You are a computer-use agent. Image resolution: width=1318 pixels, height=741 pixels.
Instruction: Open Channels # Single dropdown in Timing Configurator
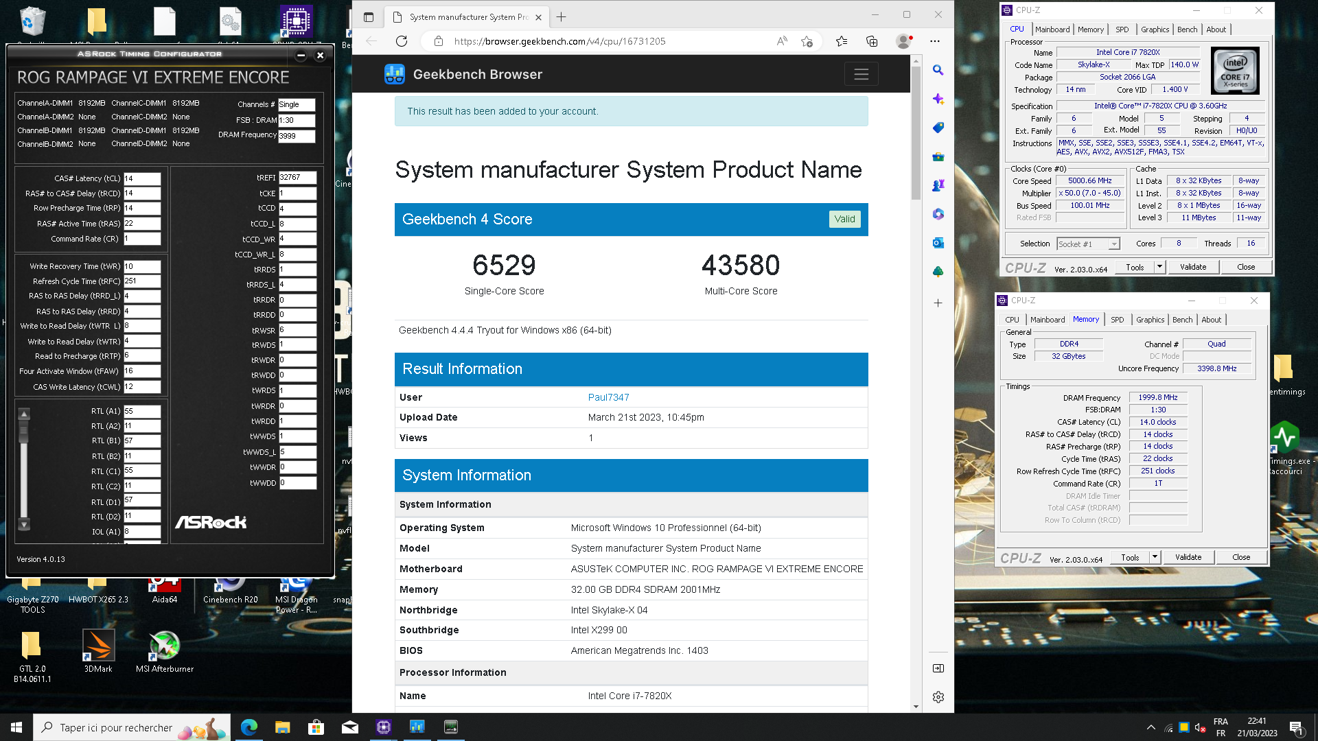click(297, 104)
